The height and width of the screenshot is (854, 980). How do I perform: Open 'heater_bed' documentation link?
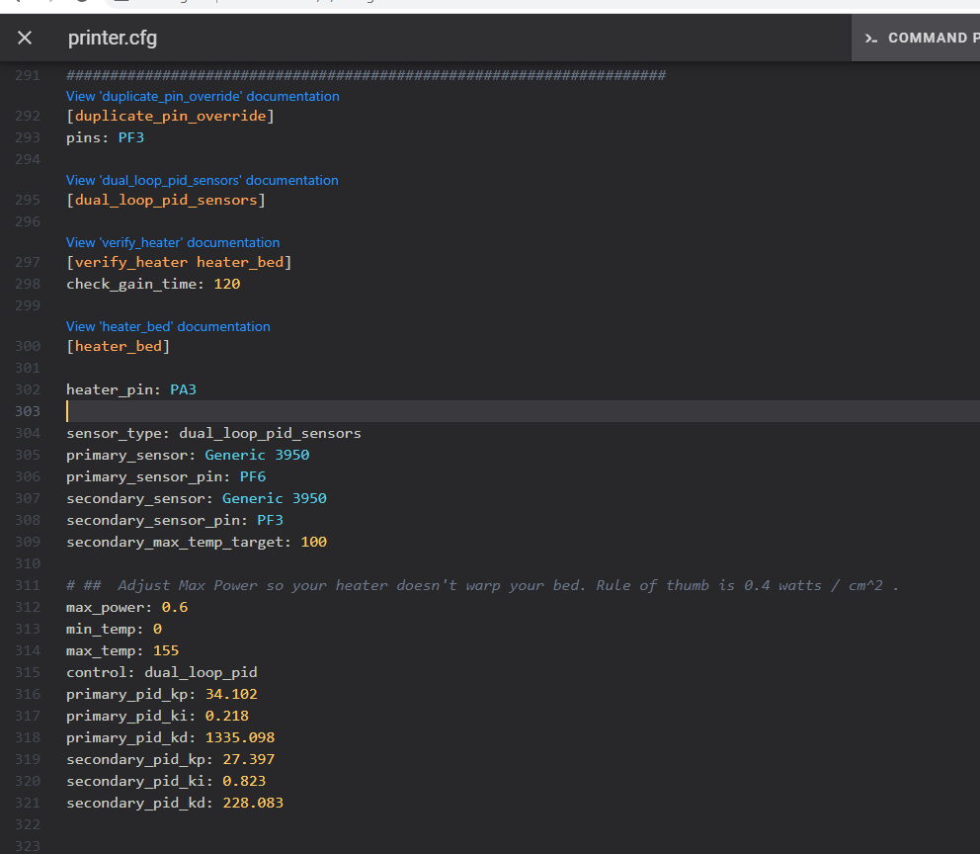168,326
